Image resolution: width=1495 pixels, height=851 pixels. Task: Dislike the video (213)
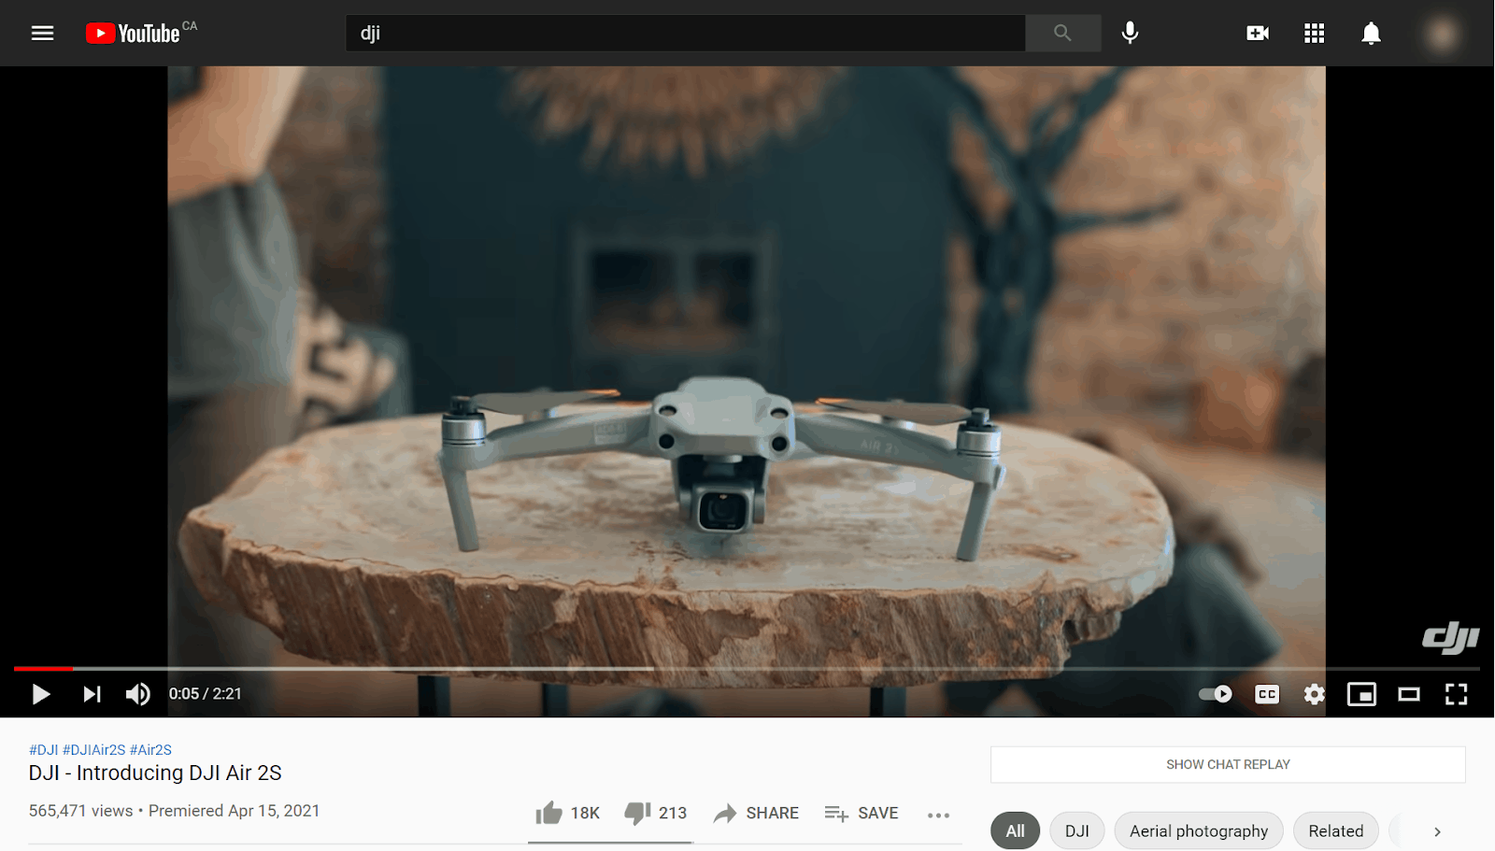[655, 813]
